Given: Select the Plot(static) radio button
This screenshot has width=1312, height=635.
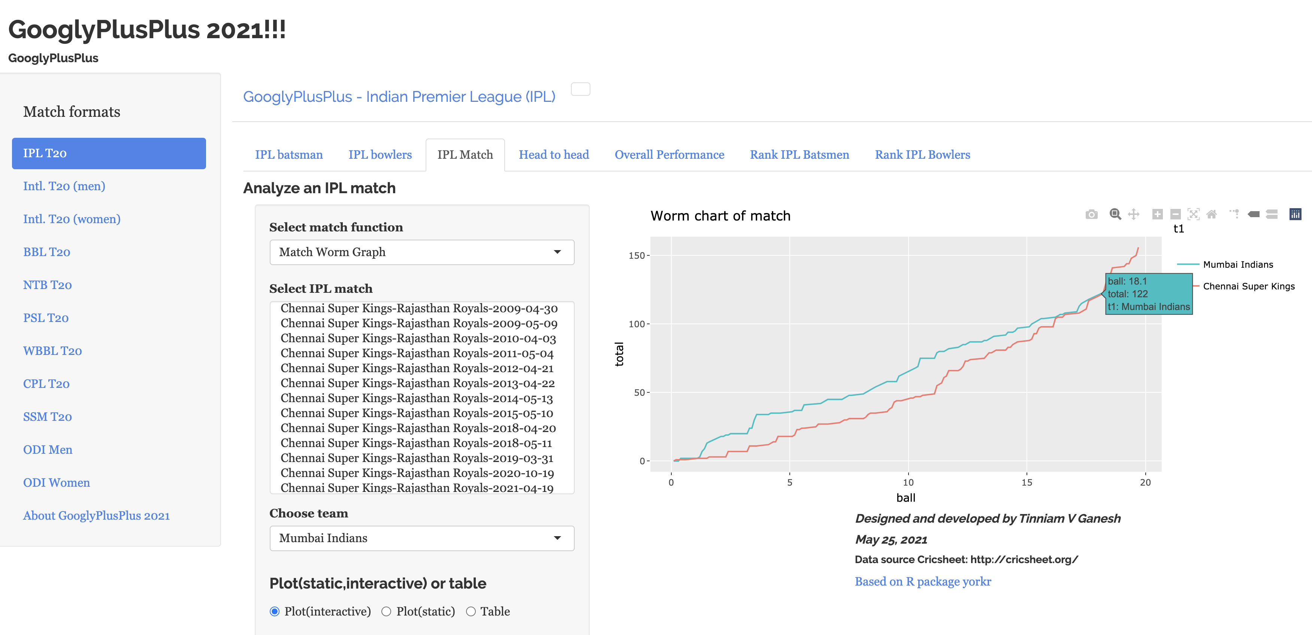Looking at the screenshot, I should coord(386,611).
